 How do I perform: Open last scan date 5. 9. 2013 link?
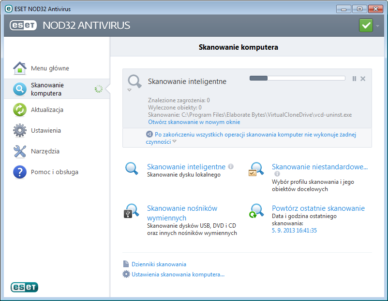(x=294, y=231)
